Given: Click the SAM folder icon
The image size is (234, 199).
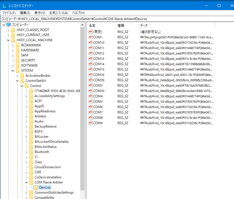Looking at the screenshot, I should click(18, 55).
